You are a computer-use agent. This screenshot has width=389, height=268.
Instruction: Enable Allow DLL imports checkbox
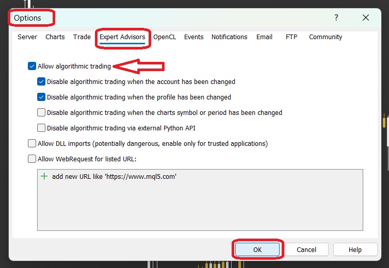pos(33,143)
